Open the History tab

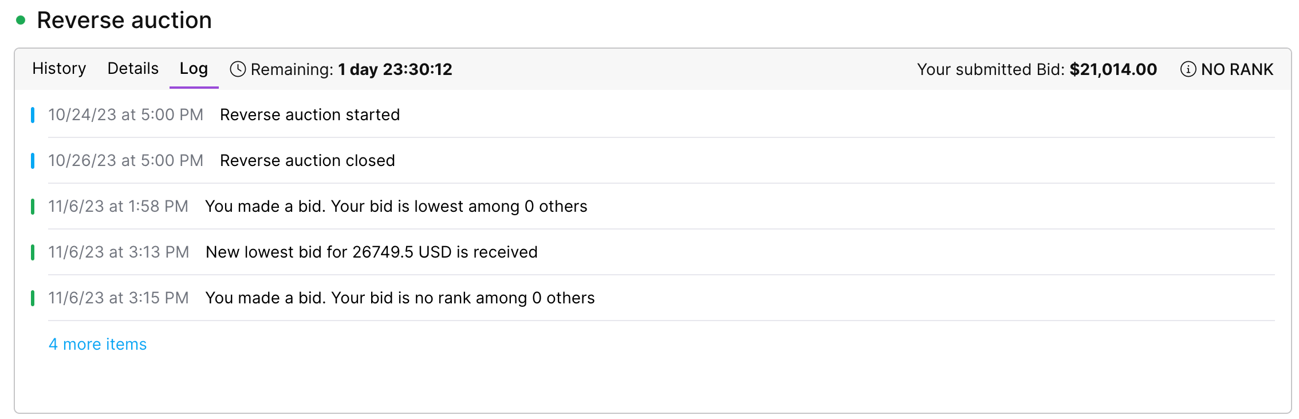tap(59, 69)
